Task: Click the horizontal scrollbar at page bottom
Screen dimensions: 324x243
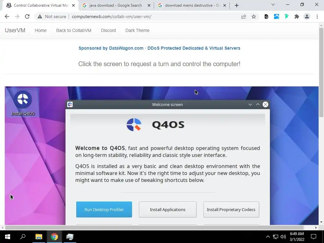Action: point(154,227)
